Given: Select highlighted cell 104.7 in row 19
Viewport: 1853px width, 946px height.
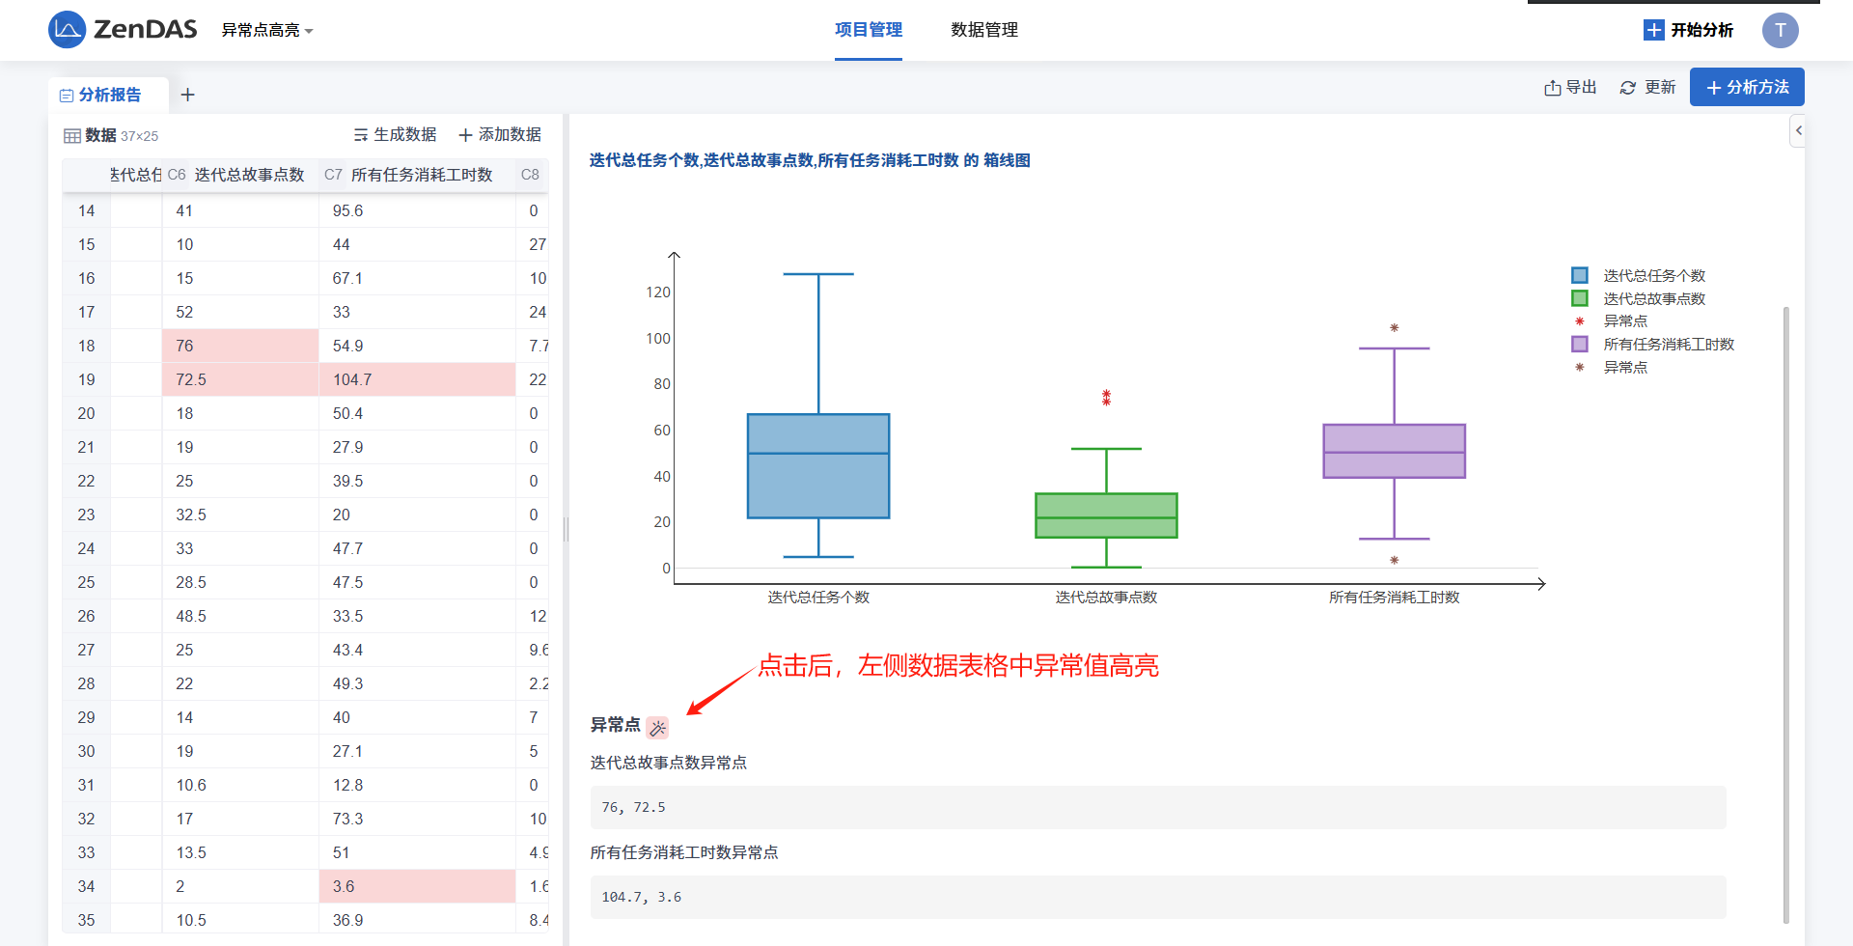Looking at the screenshot, I should pos(417,379).
